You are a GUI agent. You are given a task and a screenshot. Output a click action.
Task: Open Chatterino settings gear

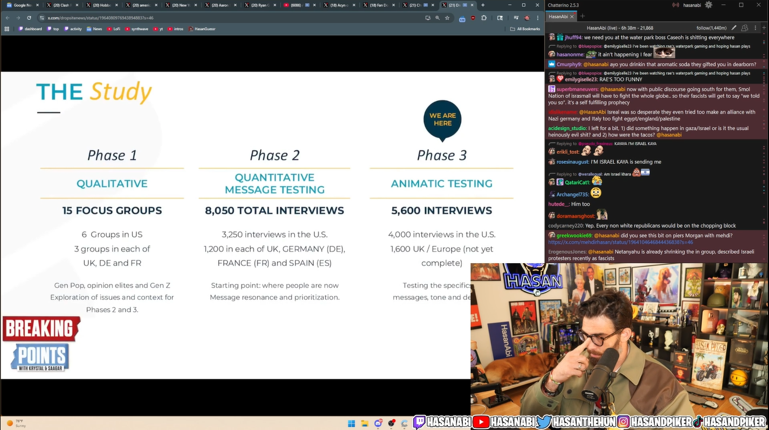tap(709, 5)
